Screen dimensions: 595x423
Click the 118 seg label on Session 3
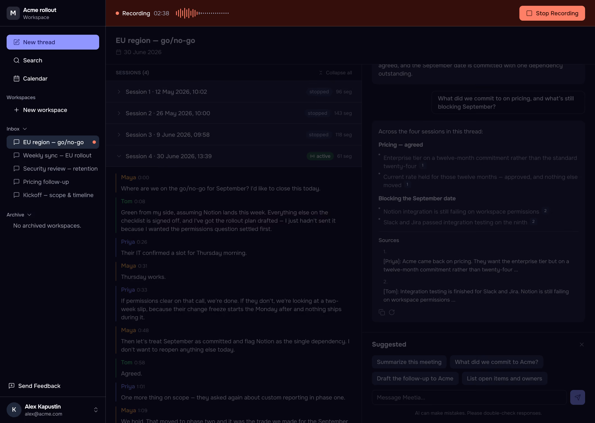pos(343,135)
